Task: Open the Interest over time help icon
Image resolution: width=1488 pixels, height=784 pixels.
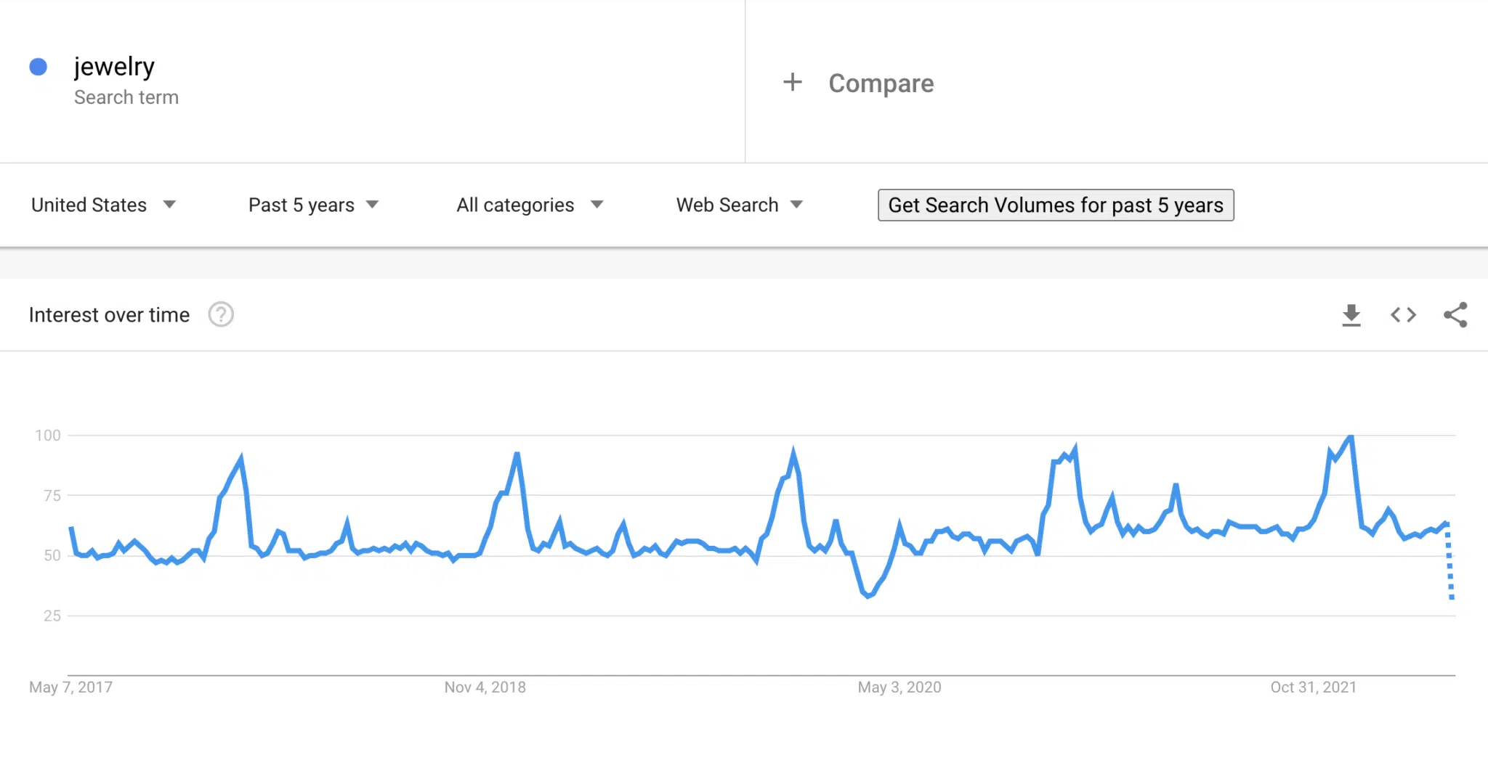Action: point(221,314)
